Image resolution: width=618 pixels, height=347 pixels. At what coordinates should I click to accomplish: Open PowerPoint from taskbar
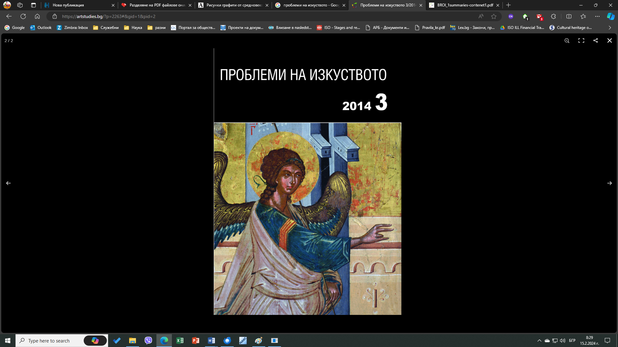click(x=196, y=341)
